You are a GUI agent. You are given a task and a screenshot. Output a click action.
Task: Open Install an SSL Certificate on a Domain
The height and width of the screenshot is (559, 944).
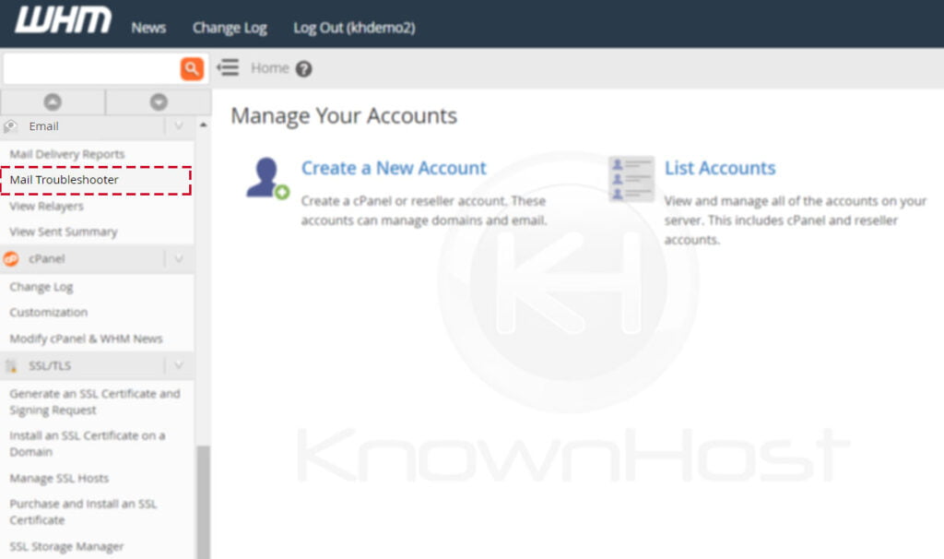[x=88, y=444]
